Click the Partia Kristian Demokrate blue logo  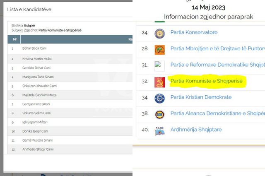[159, 99]
